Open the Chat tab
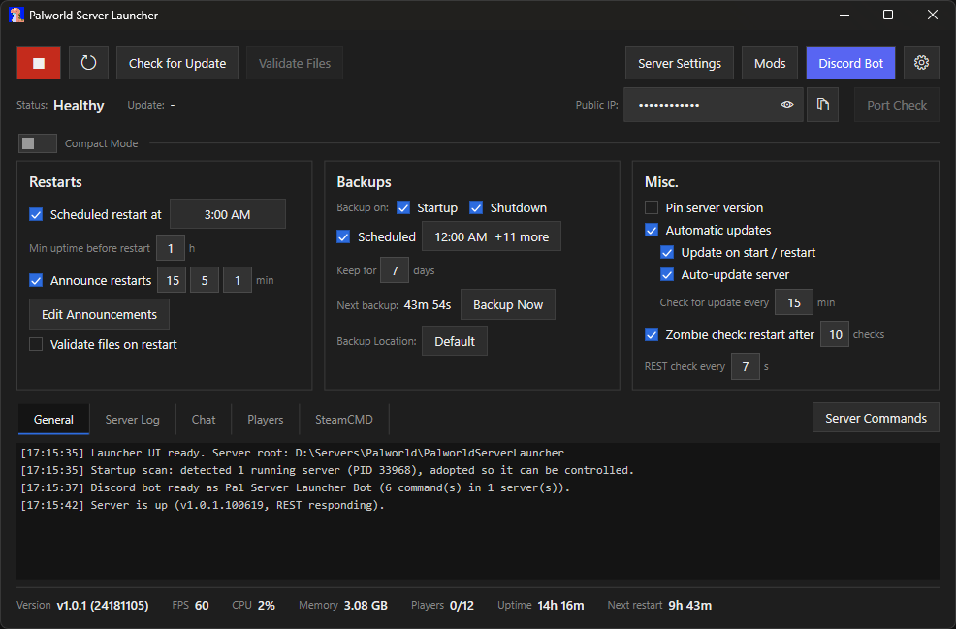Screen dimensions: 956x629 (203, 420)
